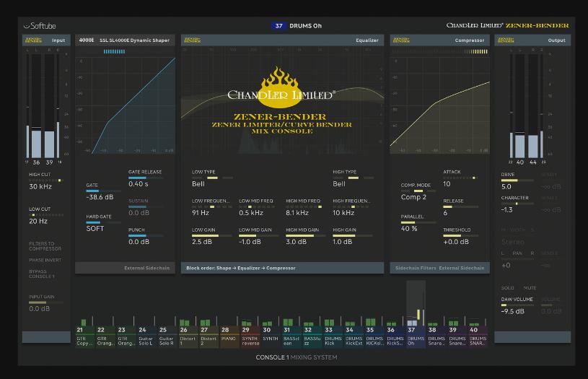Click High Gain 1.0 dB value

[343, 242]
